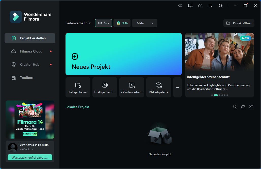Click the headset support icon
This screenshot has width=261, height=169.
coord(221,6)
